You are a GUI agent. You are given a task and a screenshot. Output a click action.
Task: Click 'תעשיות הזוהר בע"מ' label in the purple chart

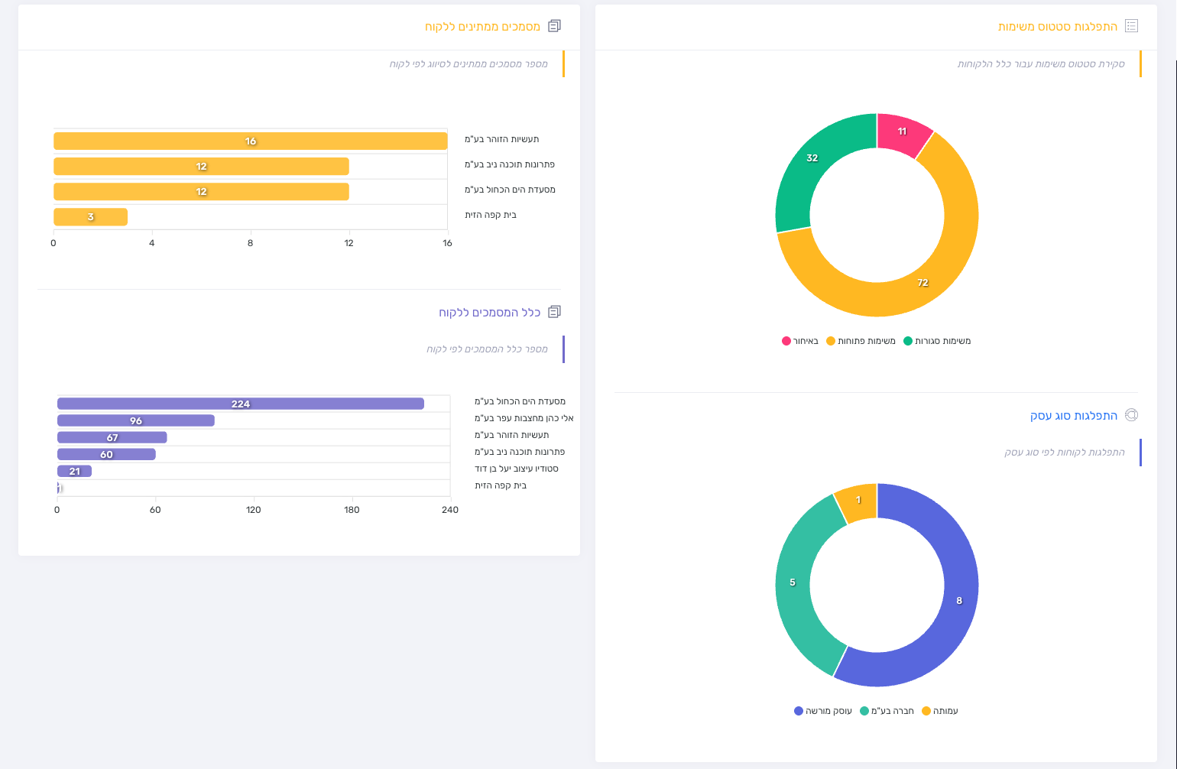[512, 435]
